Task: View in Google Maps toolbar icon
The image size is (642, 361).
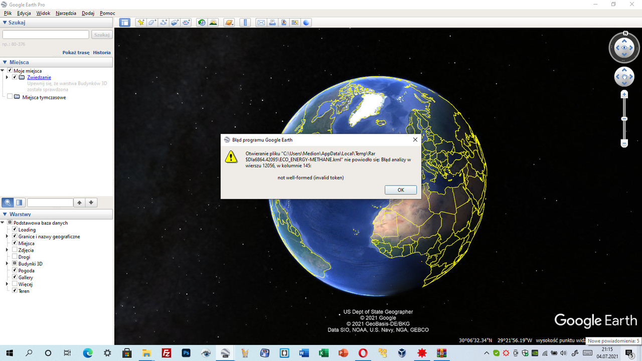Action: tap(295, 23)
